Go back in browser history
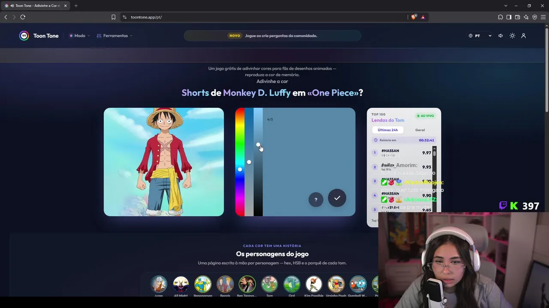Screen dimensions: 549x308 (6, 17)
